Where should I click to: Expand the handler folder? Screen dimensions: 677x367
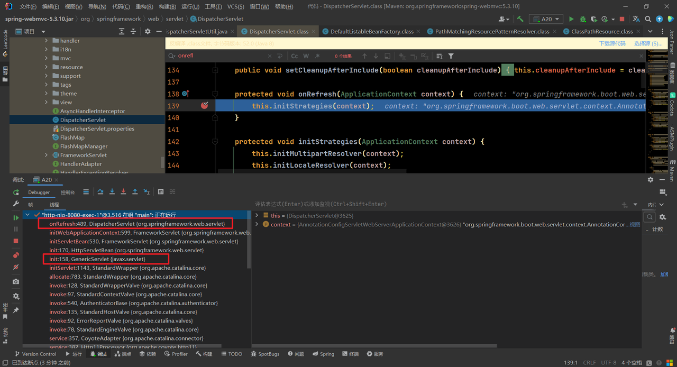coord(46,41)
